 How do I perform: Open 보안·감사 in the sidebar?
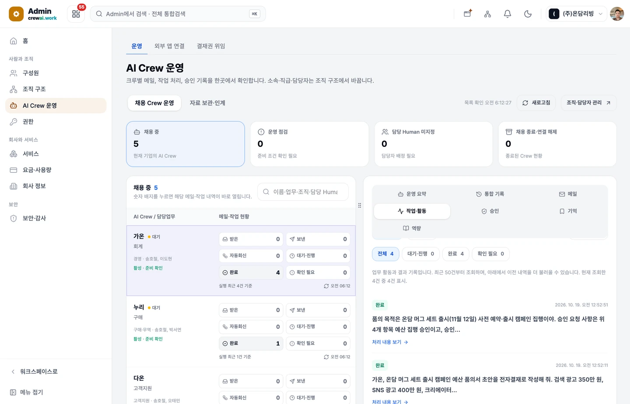coord(56,218)
